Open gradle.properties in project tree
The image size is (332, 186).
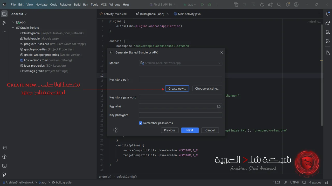(47, 49)
